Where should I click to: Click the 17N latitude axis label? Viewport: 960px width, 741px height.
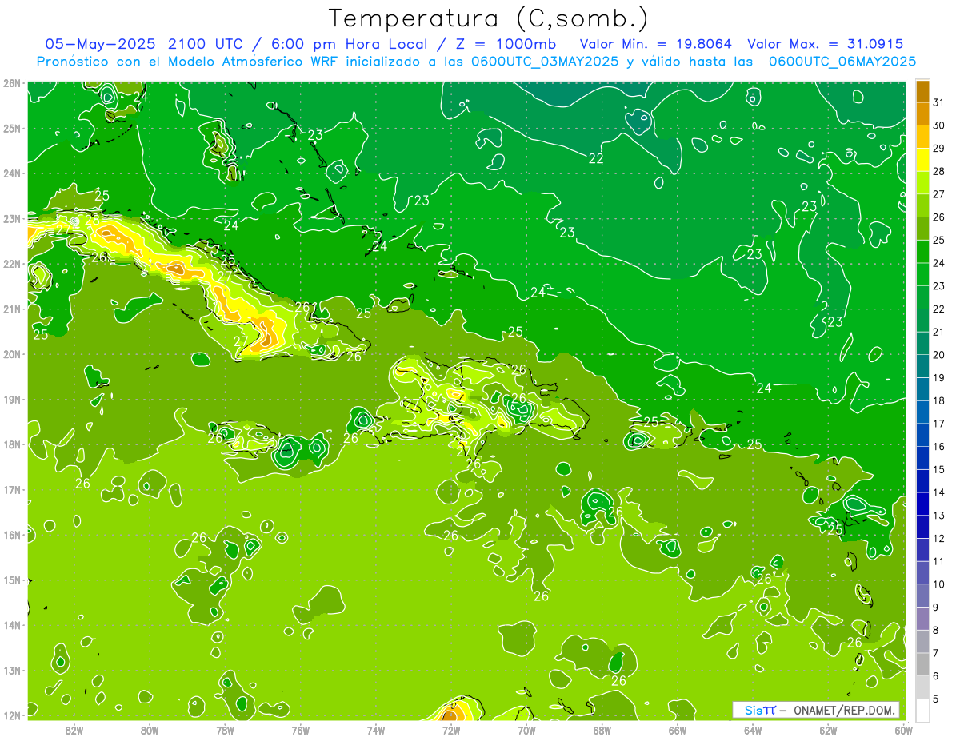click(x=11, y=489)
